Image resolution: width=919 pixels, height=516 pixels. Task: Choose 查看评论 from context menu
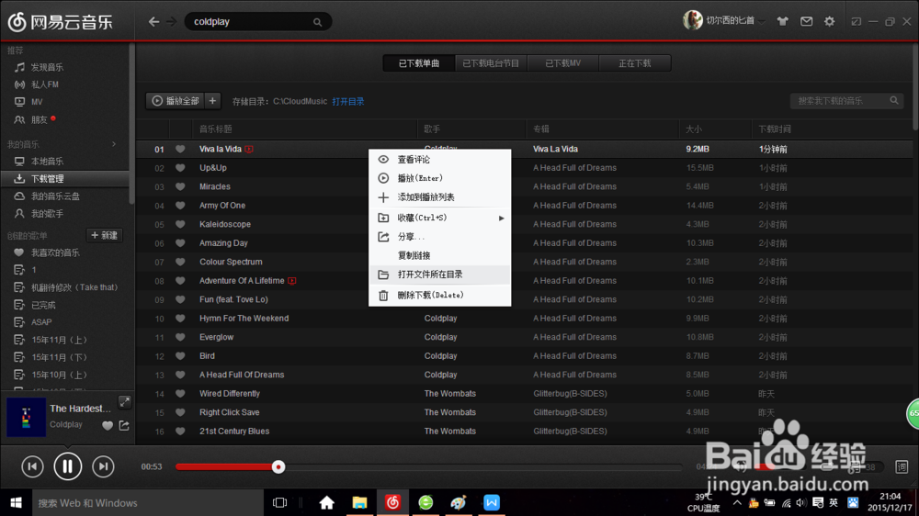tap(439, 160)
